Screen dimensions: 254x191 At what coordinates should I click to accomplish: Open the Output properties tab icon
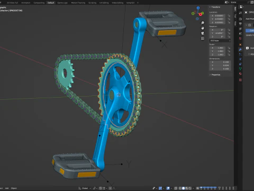point(240,24)
